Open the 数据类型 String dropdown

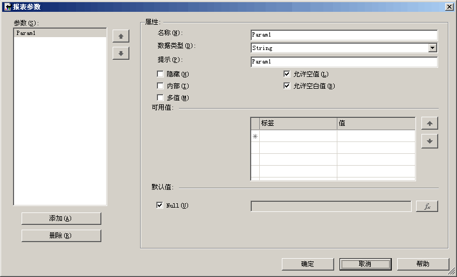[433, 48]
